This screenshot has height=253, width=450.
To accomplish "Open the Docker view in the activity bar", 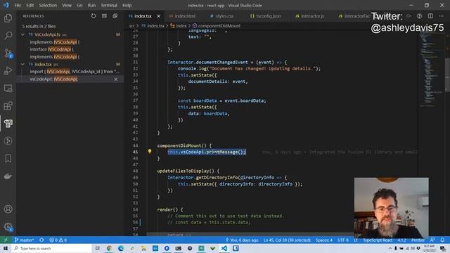I will coord(8,176).
